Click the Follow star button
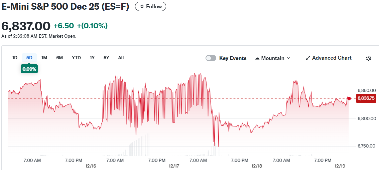The image size is (379, 170). click(x=150, y=6)
